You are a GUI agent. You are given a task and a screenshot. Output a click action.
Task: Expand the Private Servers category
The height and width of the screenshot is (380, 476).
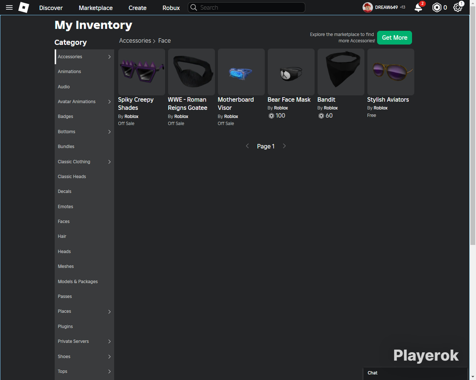point(84,341)
